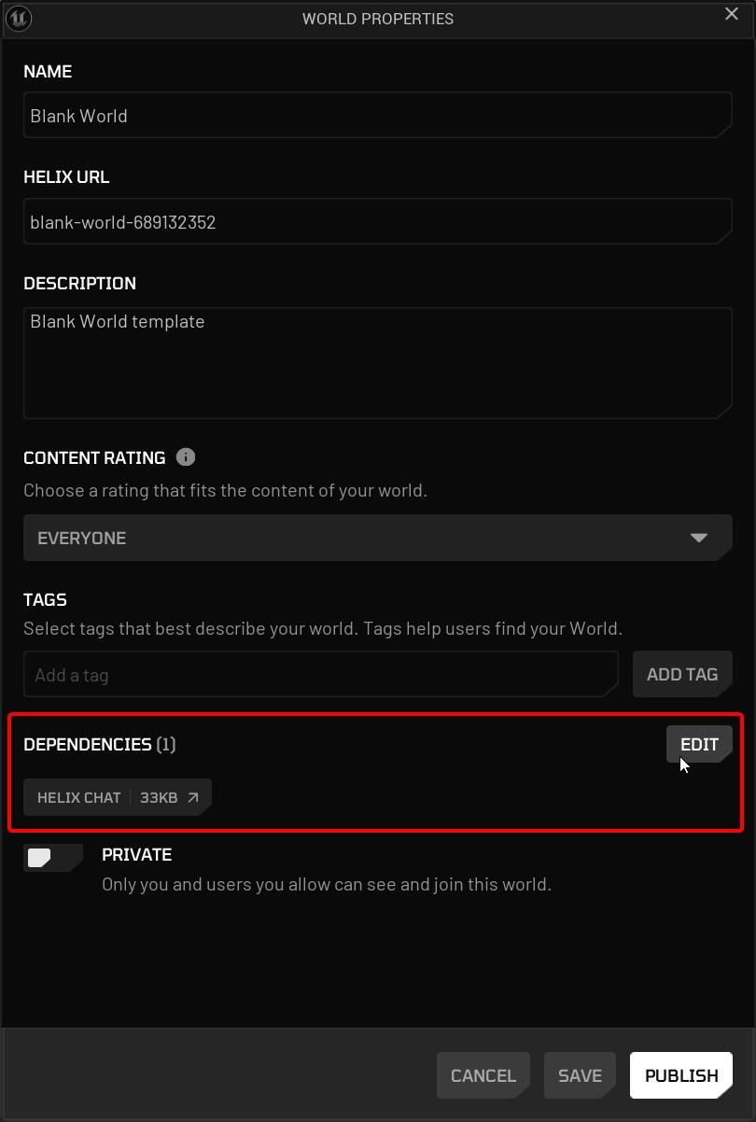
Task: Click the WORLD PROPERTIES title bar text
Action: pos(378,19)
